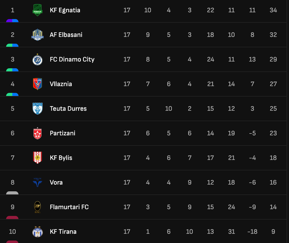Click KF Tirana's -18 goal difference
289x243 pixels.
click(252, 232)
